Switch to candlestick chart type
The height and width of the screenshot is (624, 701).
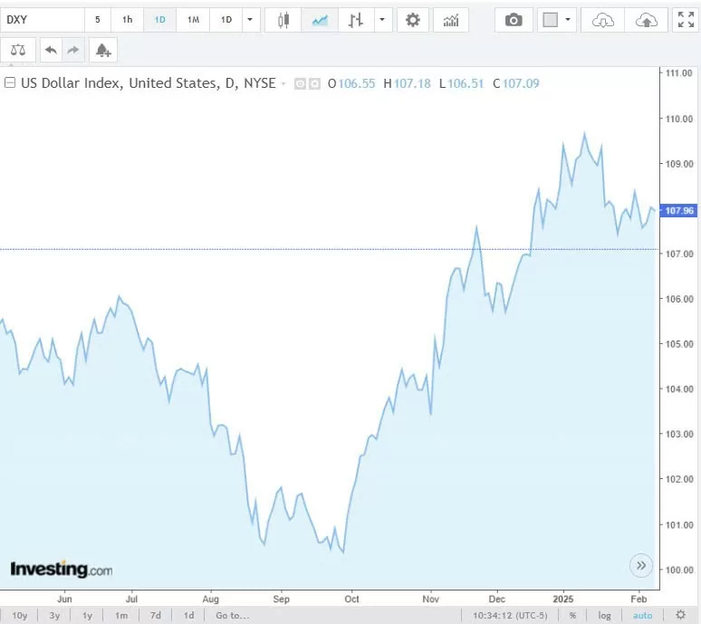(x=283, y=20)
